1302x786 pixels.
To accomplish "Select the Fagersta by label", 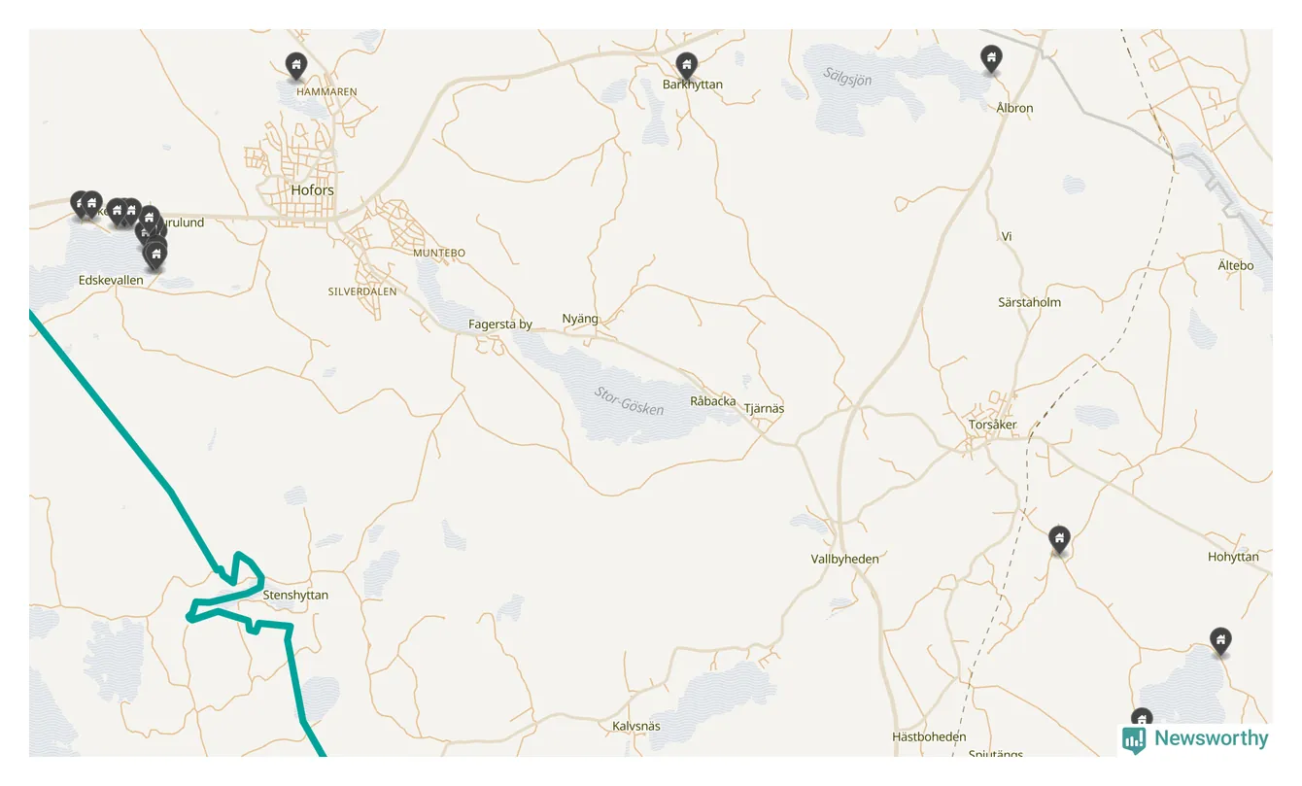I will [500, 325].
